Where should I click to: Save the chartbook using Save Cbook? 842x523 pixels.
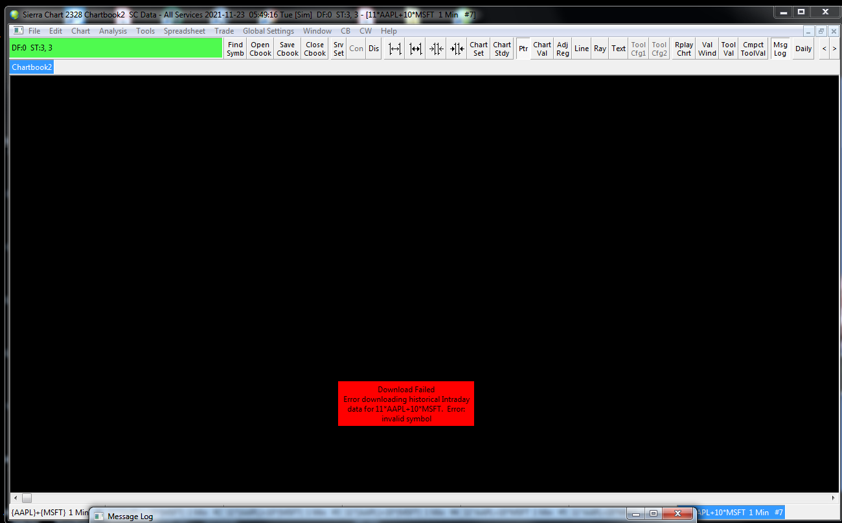pos(288,49)
